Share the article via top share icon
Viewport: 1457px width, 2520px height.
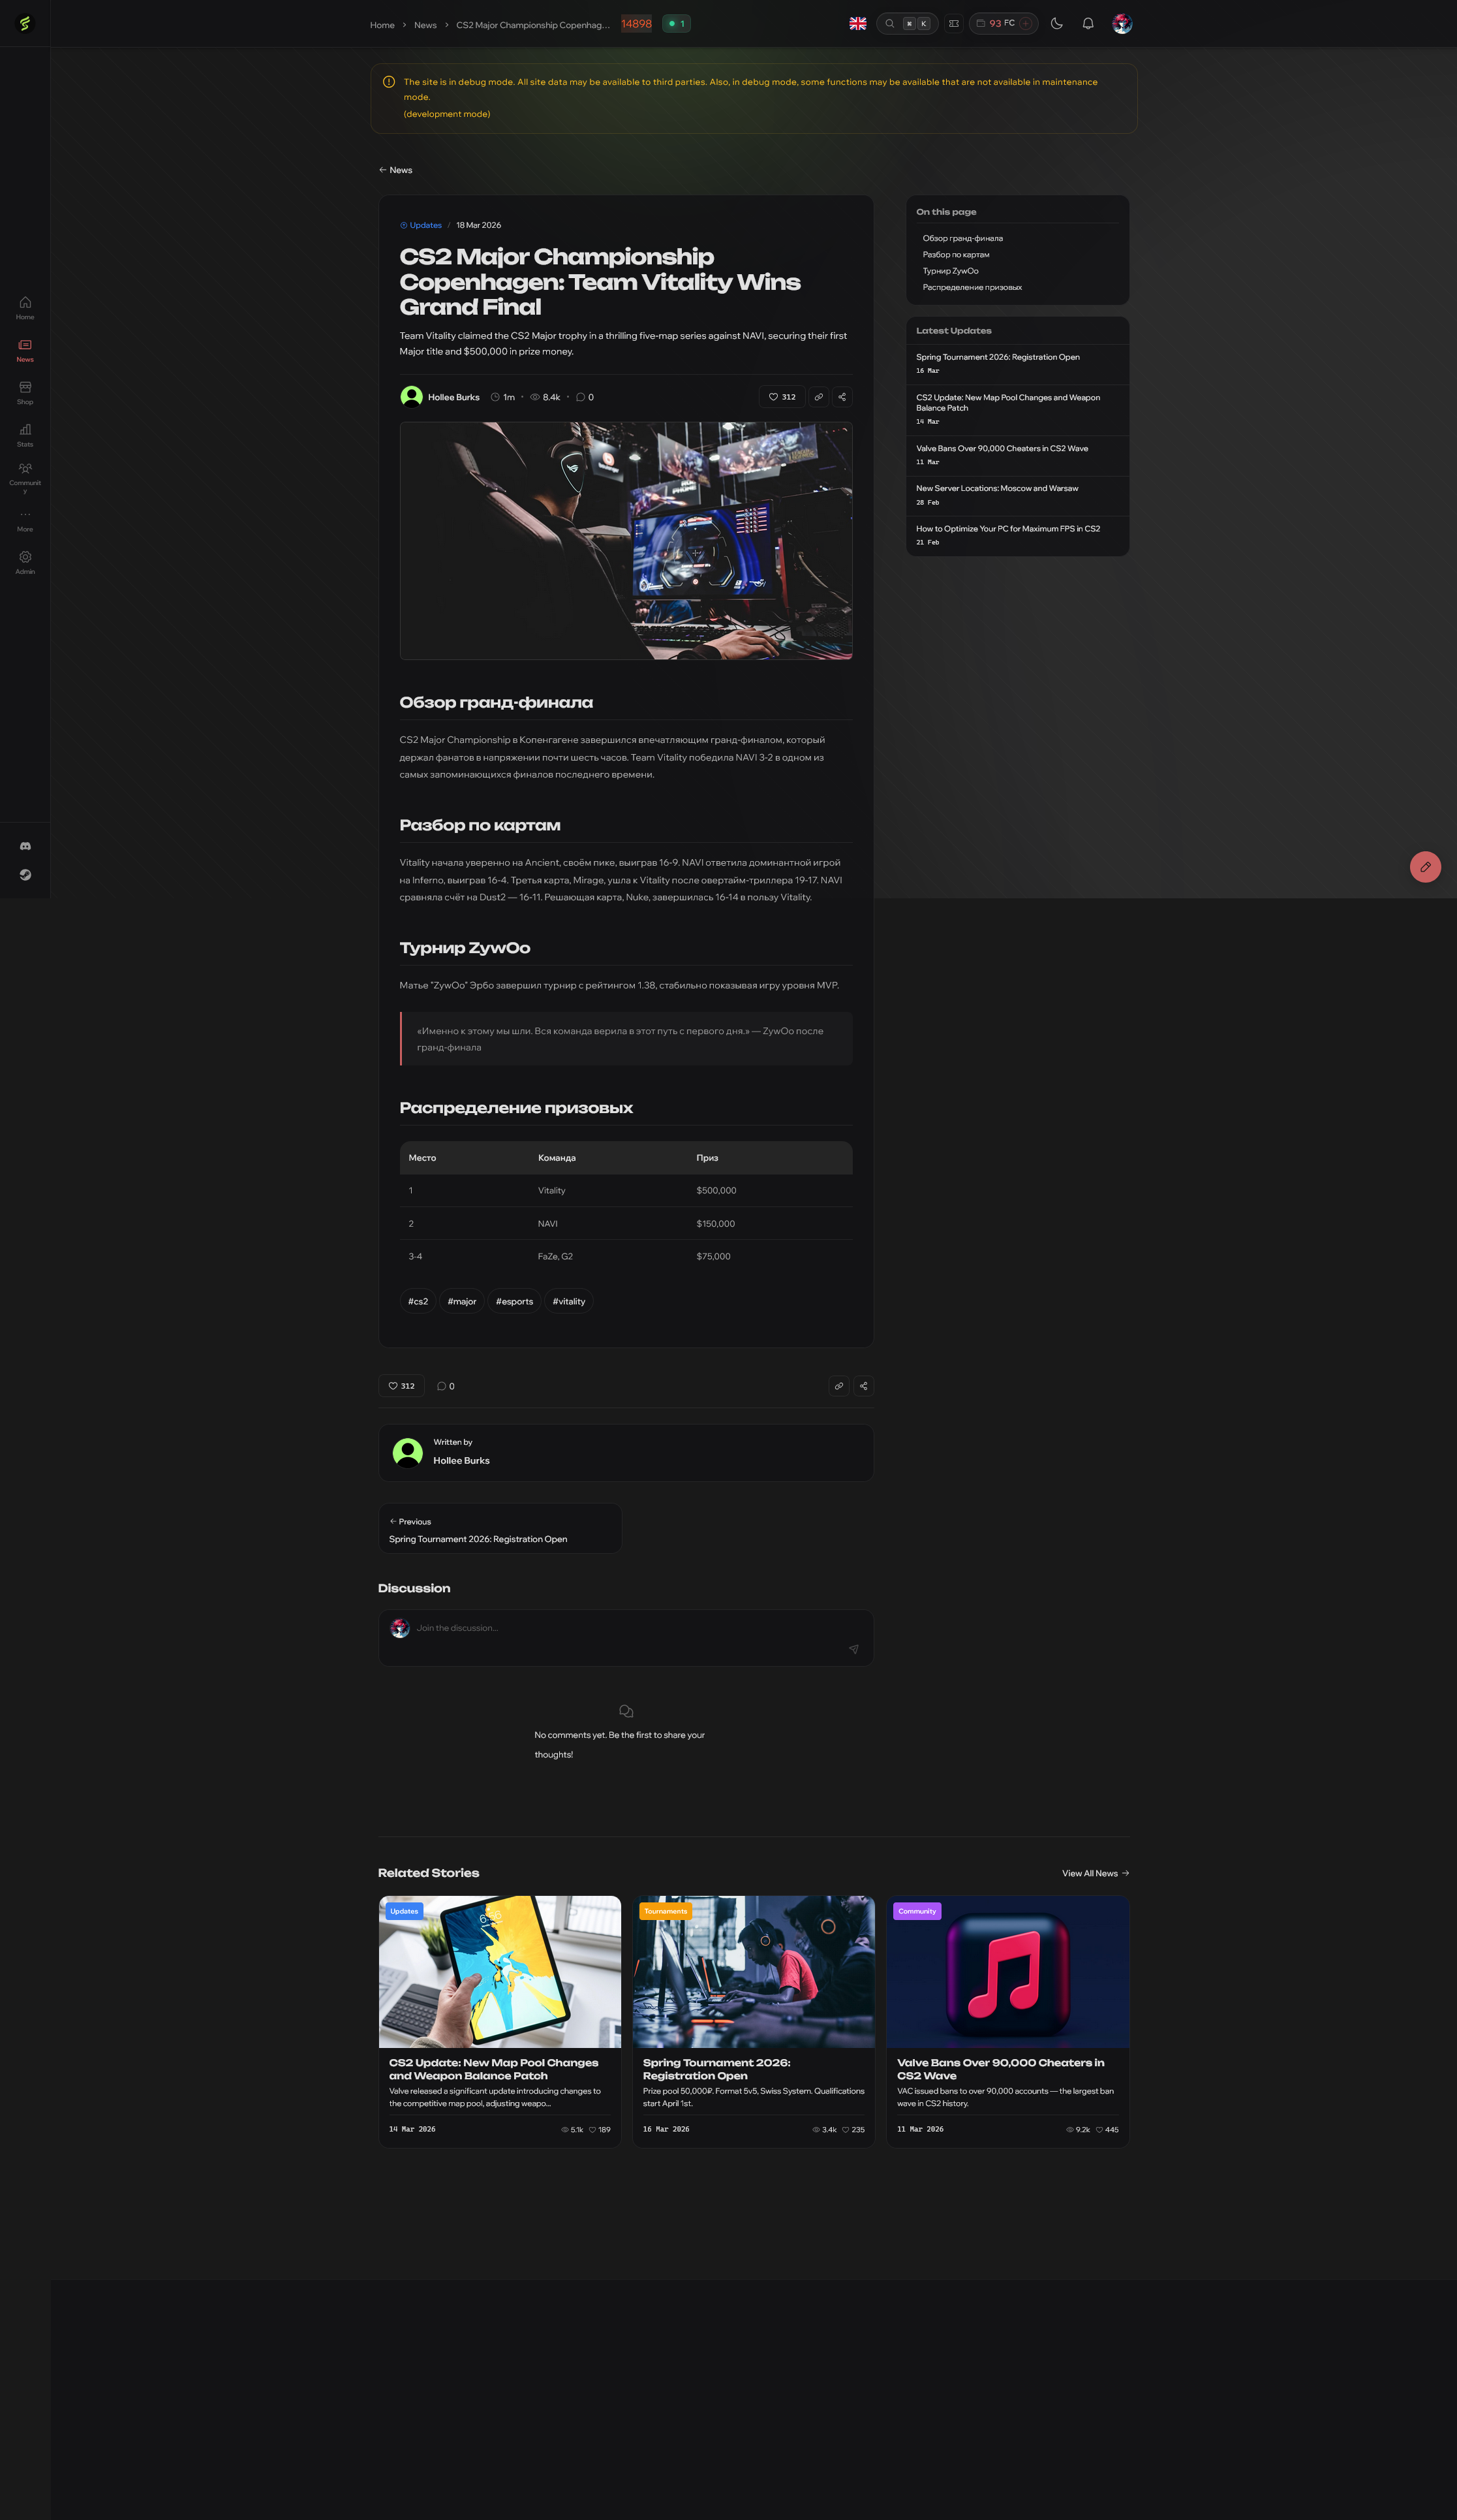(842, 397)
